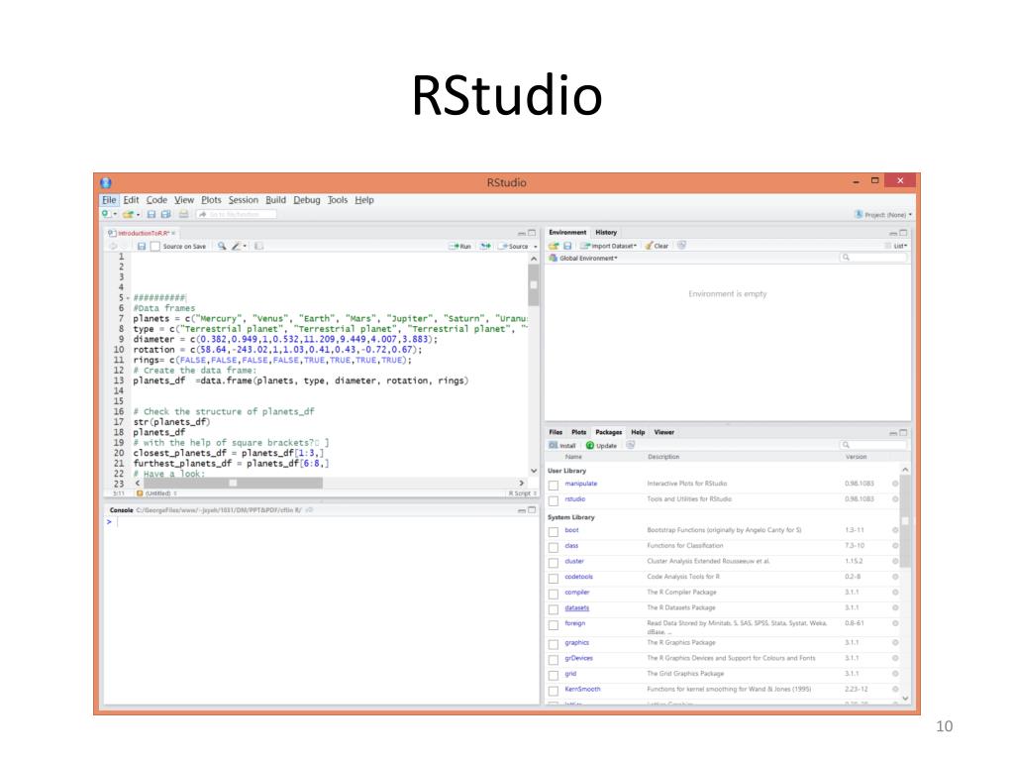Click the Re-run previous region icon

tap(485, 247)
